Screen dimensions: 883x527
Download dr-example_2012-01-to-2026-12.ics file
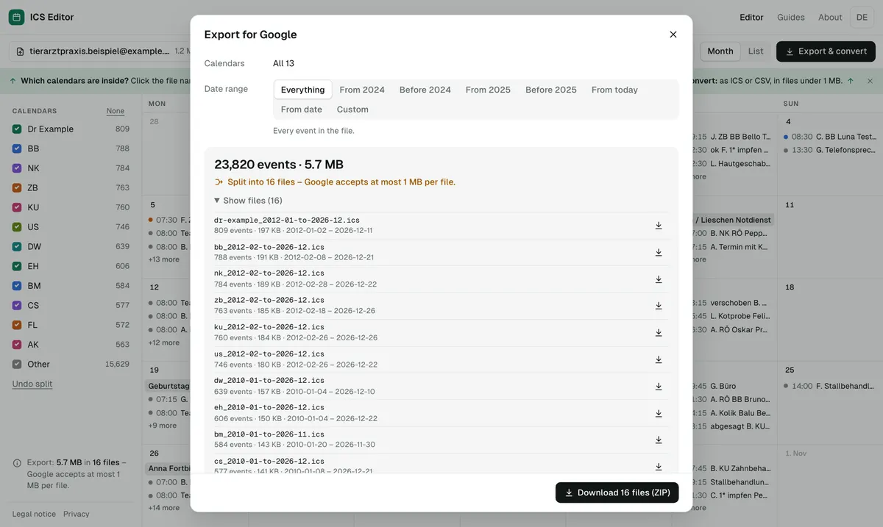[x=659, y=226]
